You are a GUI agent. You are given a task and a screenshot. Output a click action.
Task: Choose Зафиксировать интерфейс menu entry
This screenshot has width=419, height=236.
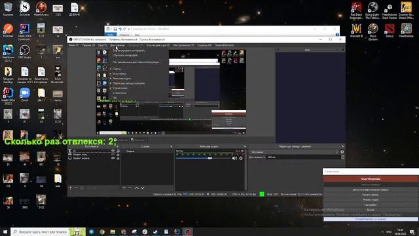tap(129, 50)
